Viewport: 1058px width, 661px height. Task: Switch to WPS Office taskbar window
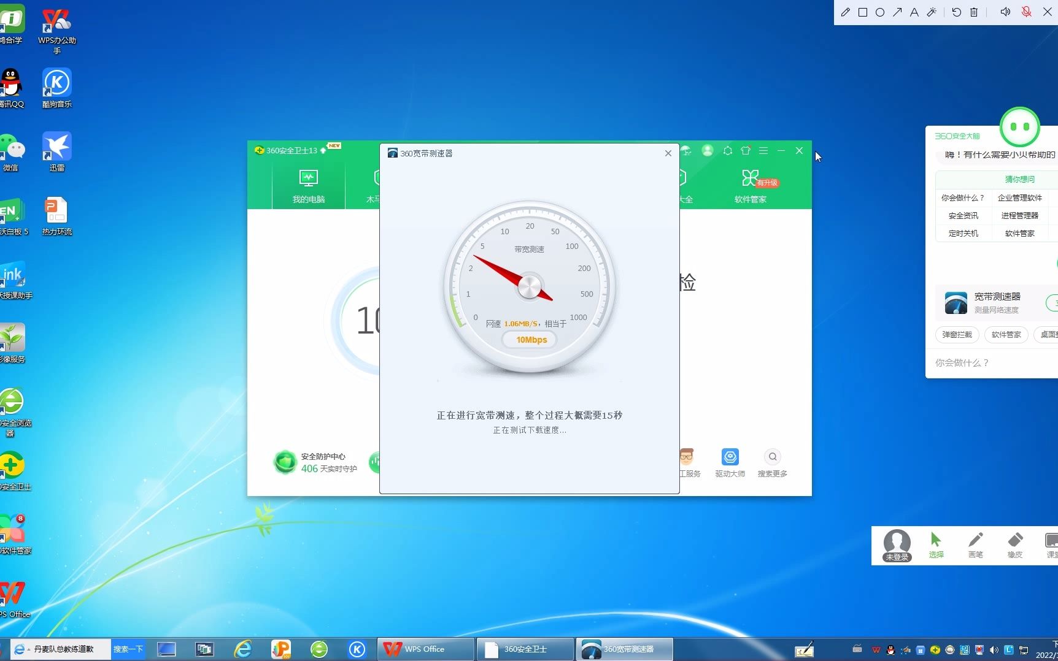point(425,649)
